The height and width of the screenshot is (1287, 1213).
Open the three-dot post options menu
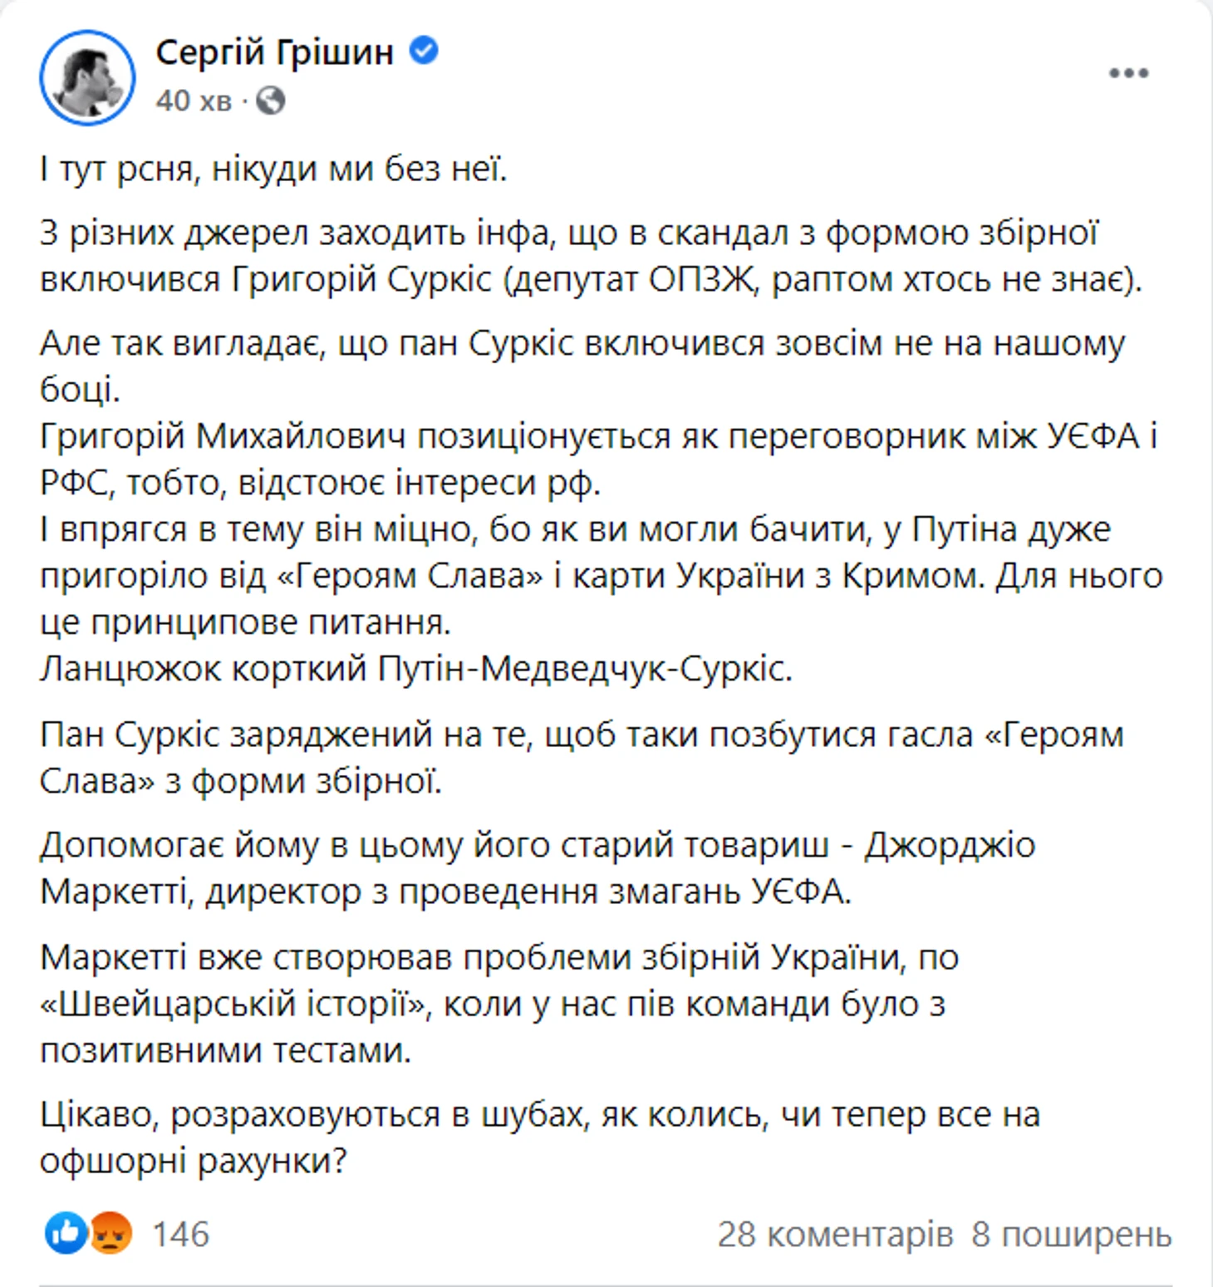1128,73
